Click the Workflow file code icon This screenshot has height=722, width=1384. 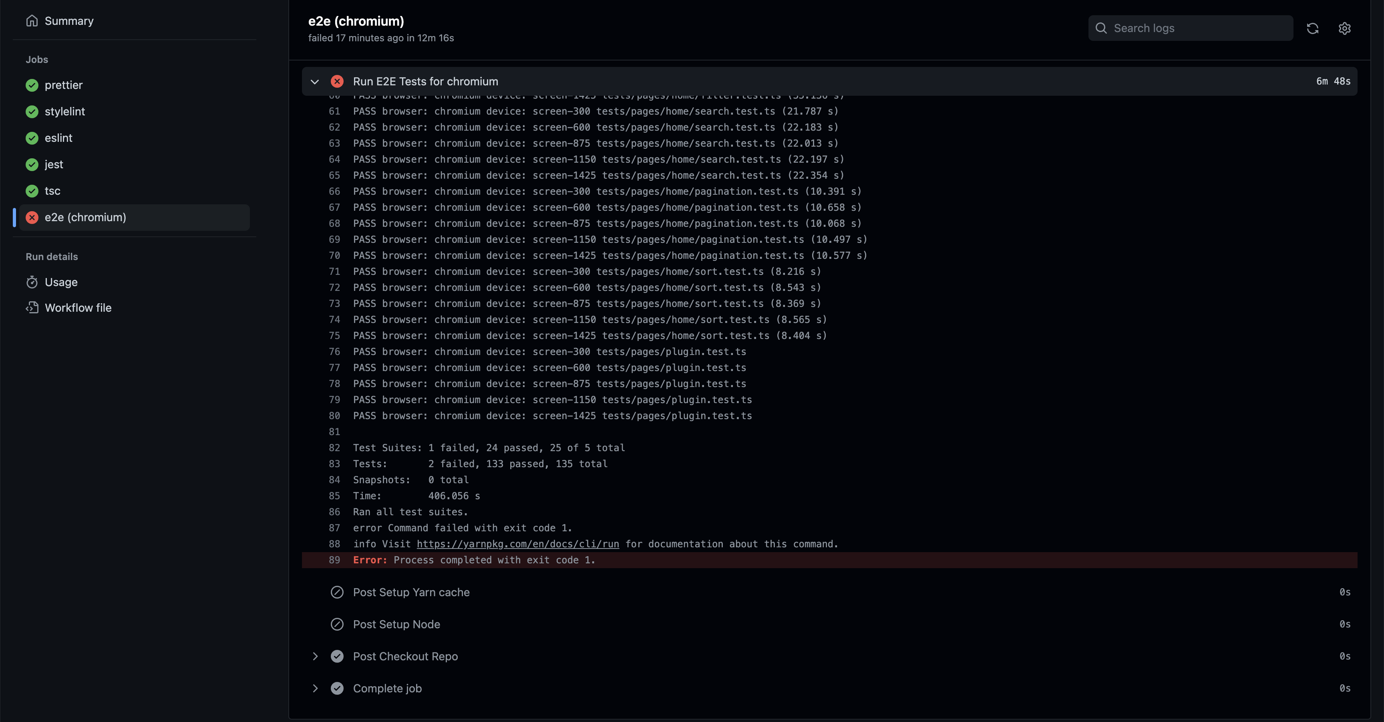(32, 307)
